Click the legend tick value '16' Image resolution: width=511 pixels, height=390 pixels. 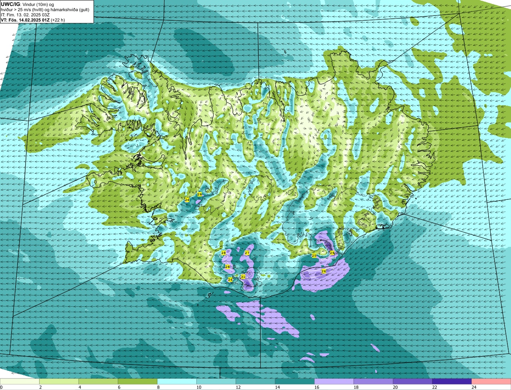point(316,387)
